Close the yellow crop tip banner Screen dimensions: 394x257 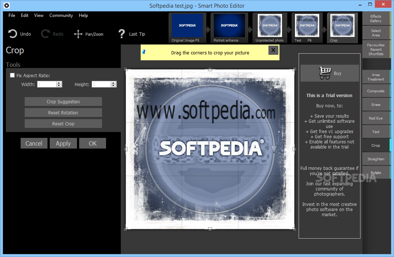tap(273, 50)
